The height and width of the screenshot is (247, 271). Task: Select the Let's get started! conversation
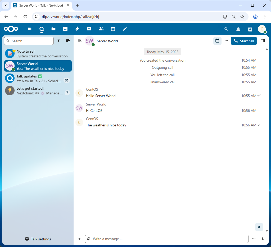pyautogui.click(x=38, y=91)
